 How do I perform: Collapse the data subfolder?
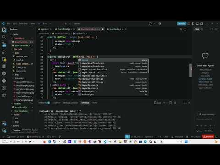(x=17, y=53)
